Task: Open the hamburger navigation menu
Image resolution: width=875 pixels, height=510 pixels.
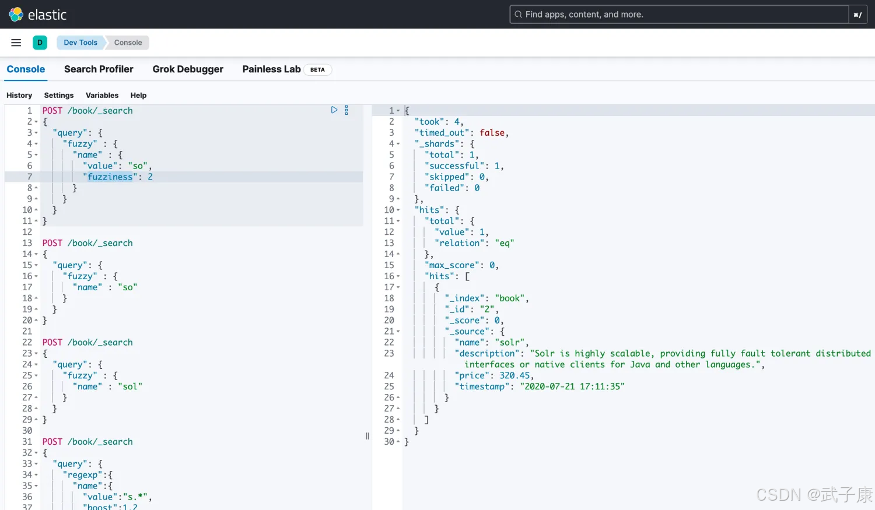Action: [16, 43]
